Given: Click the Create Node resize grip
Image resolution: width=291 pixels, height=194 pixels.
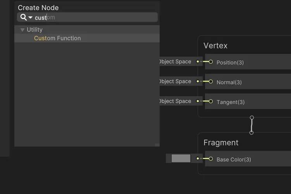Looking at the screenshot, I should [x=157, y=145].
